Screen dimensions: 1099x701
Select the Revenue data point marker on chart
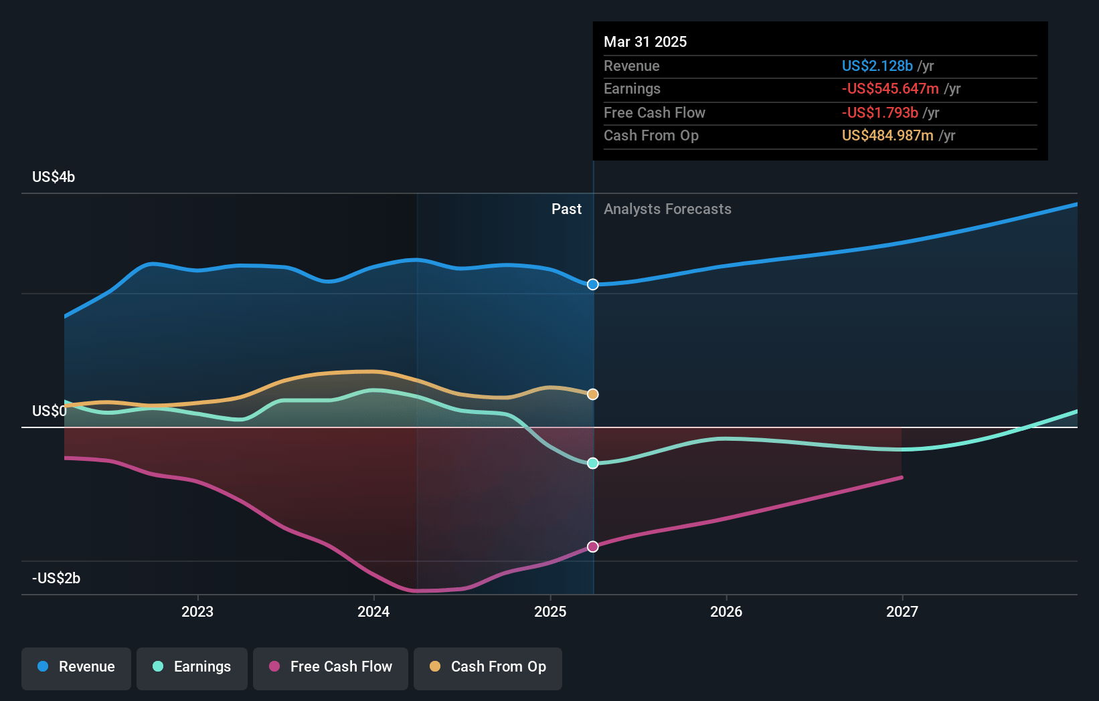point(593,284)
